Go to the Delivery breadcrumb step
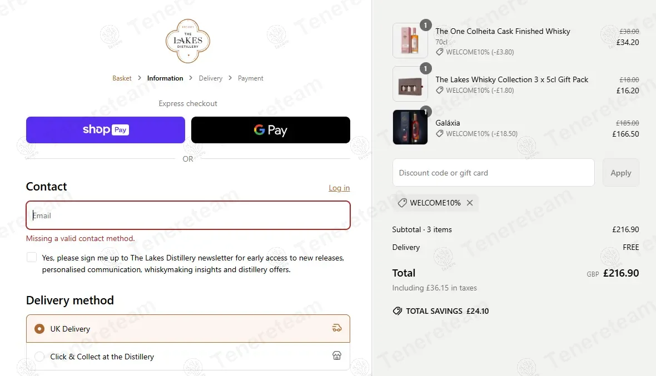Image resolution: width=656 pixels, height=376 pixels. tap(211, 78)
